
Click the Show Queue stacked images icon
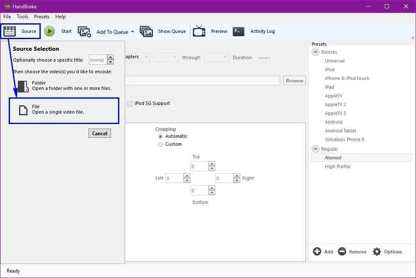(x=146, y=31)
